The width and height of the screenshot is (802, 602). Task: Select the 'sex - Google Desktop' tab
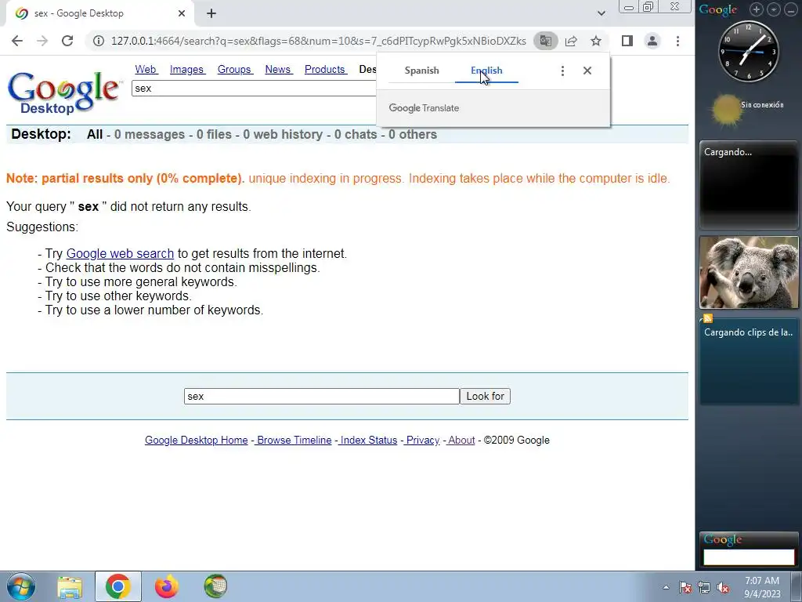99,13
